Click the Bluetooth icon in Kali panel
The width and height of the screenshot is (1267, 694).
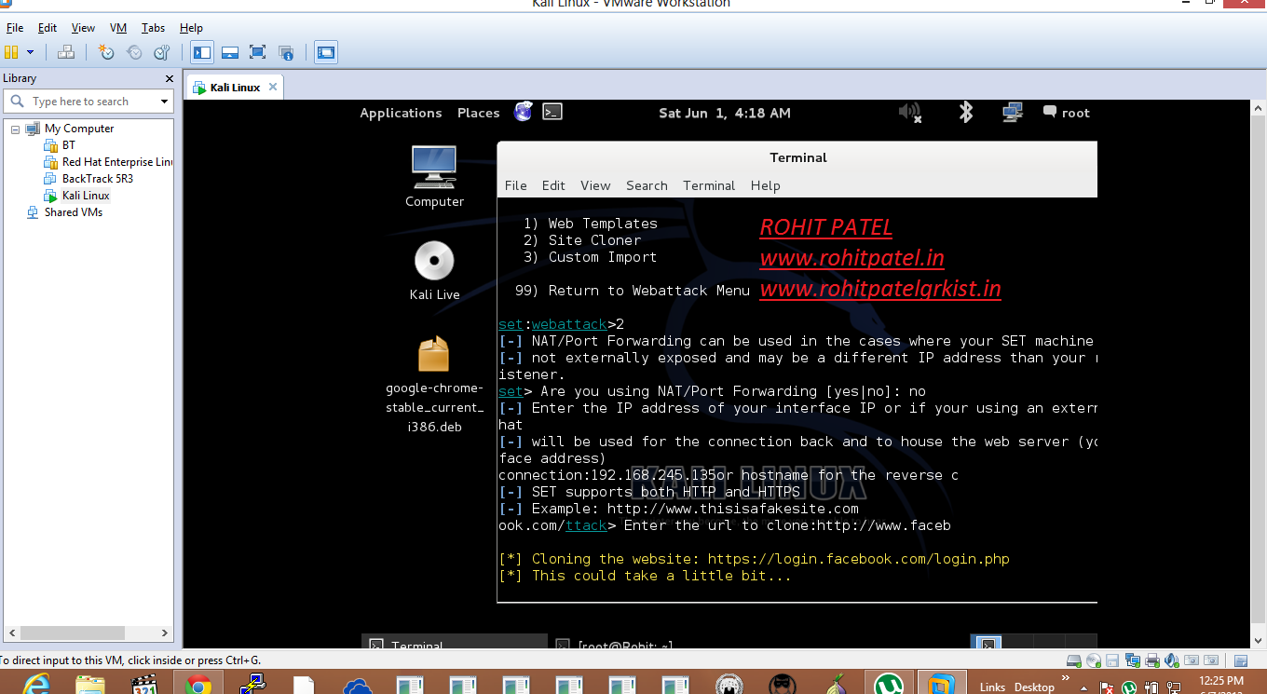[966, 113]
